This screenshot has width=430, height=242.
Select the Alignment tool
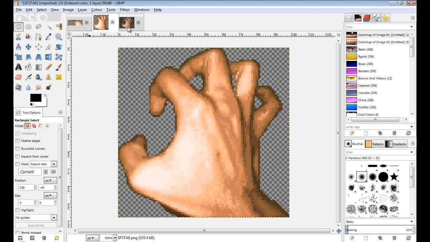[x=39, y=47]
